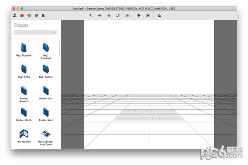The width and height of the screenshot is (248, 165).
Task: Click the fit-to-view frame icon
Action: point(127,16)
